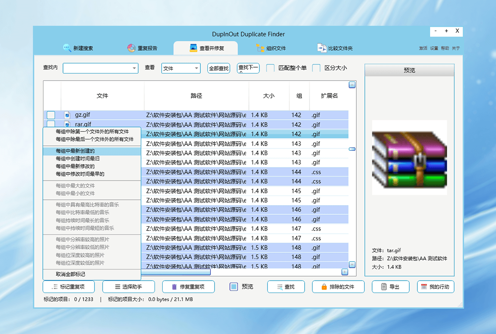Click the horizontal scrollbar thumb

coord(176,272)
